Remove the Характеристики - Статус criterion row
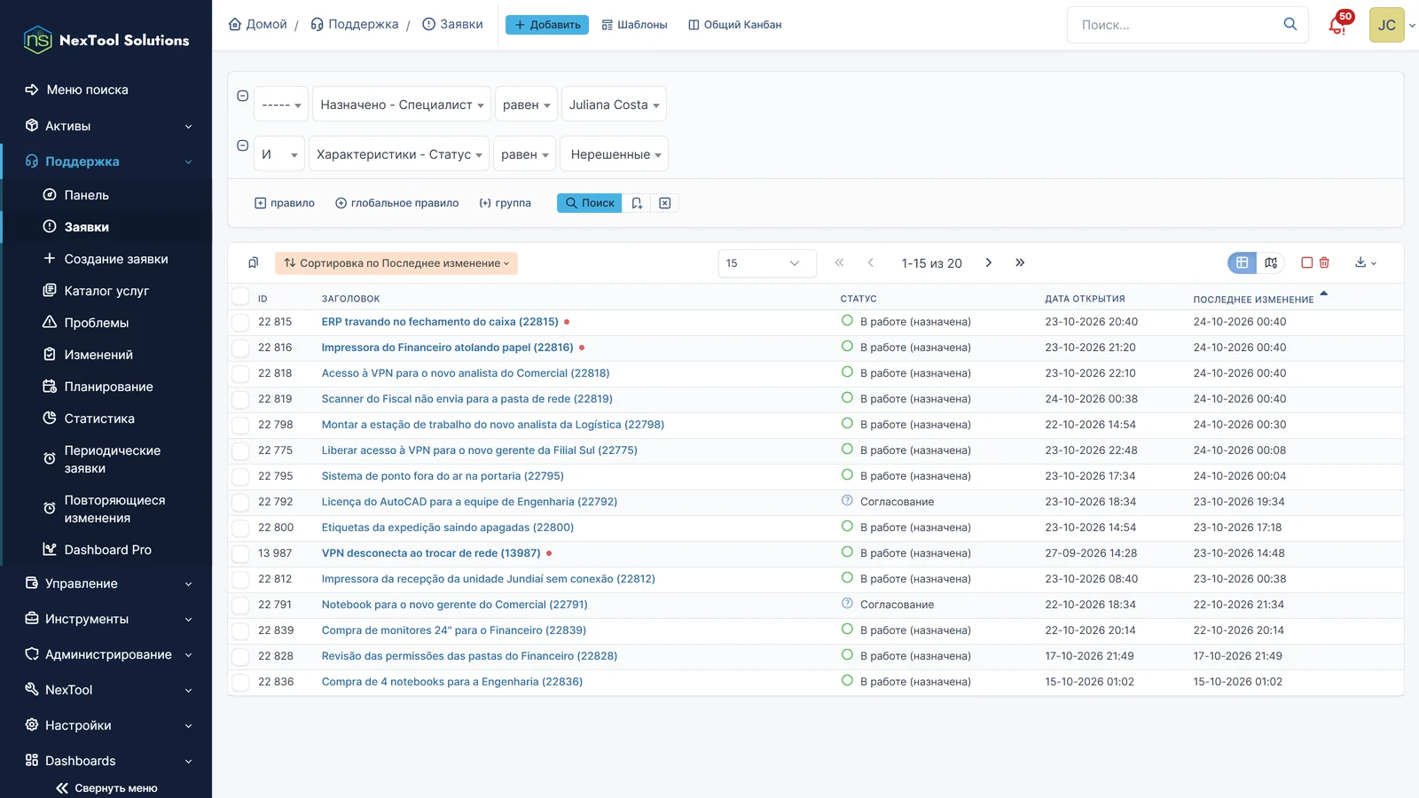Screen dimensions: 1419x798 pyautogui.click(x=242, y=145)
